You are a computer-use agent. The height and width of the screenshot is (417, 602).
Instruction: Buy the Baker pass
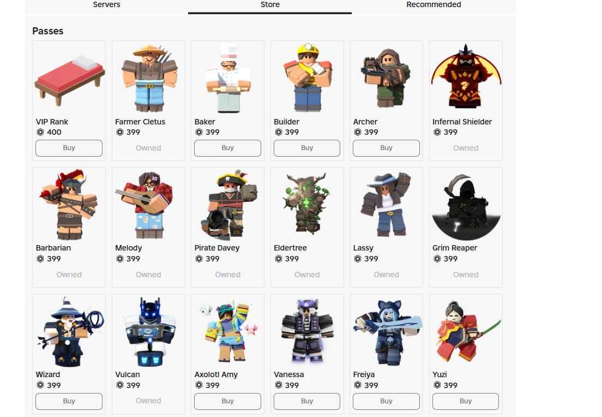point(228,148)
